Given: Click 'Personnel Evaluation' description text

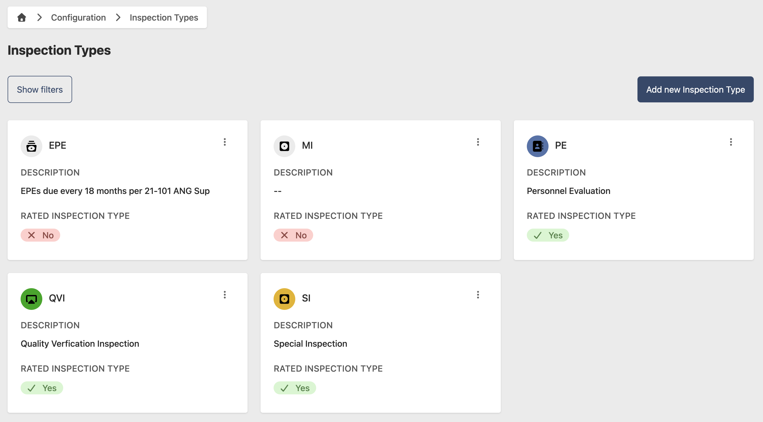Looking at the screenshot, I should coord(568,191).
